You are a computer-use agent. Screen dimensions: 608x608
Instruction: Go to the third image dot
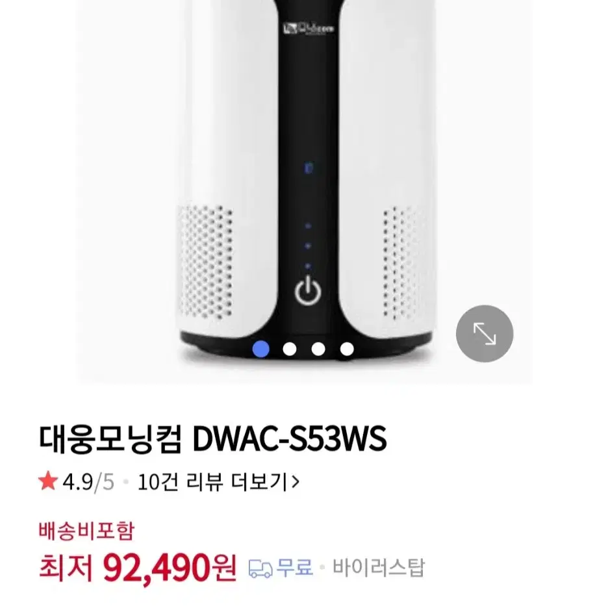tap(318, 349)
